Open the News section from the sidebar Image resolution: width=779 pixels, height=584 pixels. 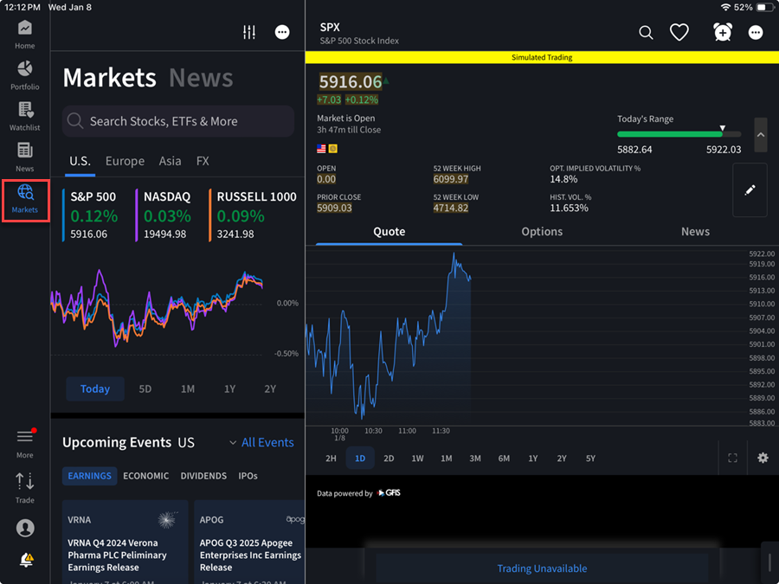coord(25,154)
